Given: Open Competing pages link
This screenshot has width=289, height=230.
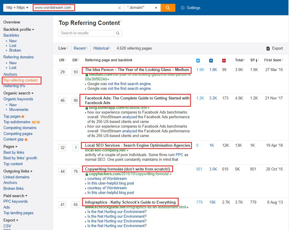Looking at the screenshot, I should point(18,134).
